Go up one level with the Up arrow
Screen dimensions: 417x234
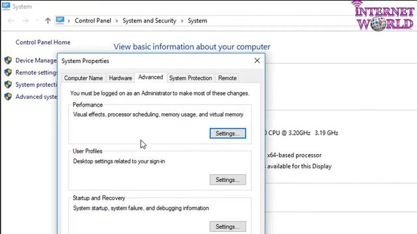[x=48, y=21]
